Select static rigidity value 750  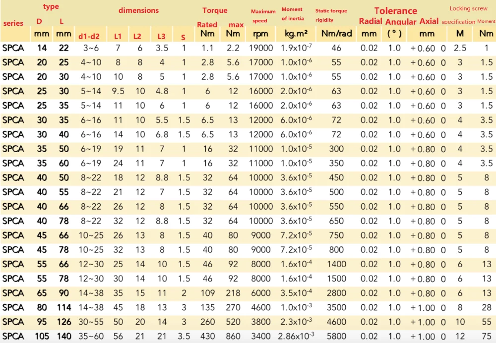336,235
